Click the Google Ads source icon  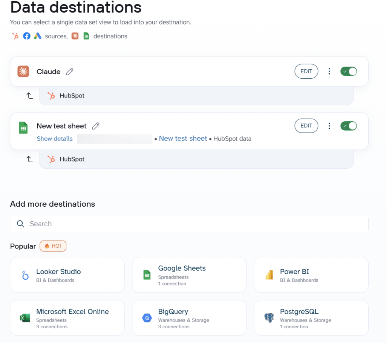(x=37, y=36)
